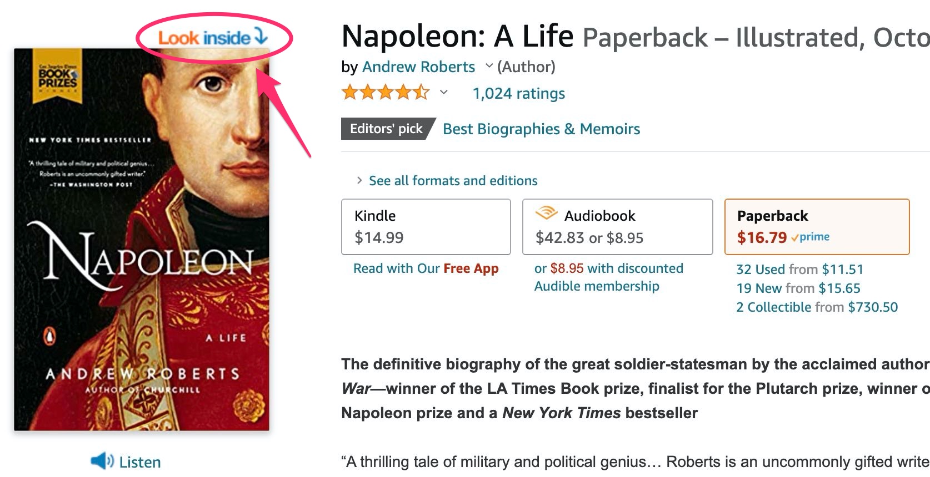This screenshot has height=477, width=930.
Task: Select the Kindle format option
Action: pos(426,227)
